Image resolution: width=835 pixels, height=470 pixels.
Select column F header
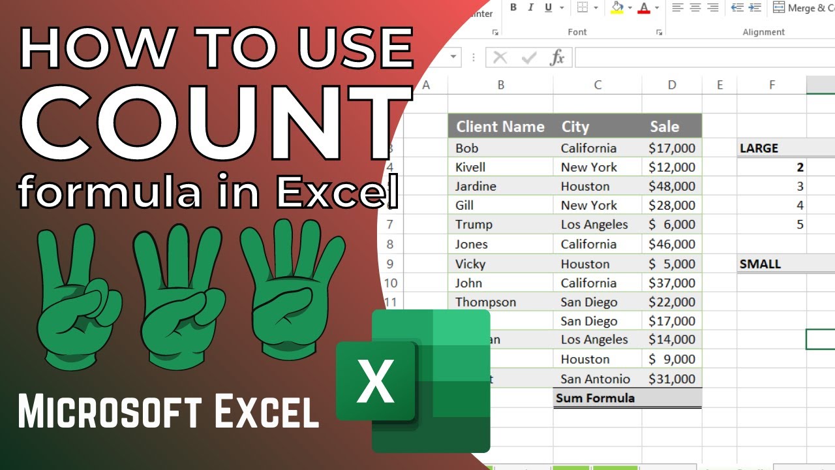click(x=772, y=85)
